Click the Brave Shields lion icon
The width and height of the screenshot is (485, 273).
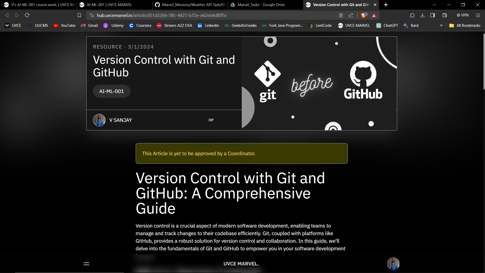[364, 15]
